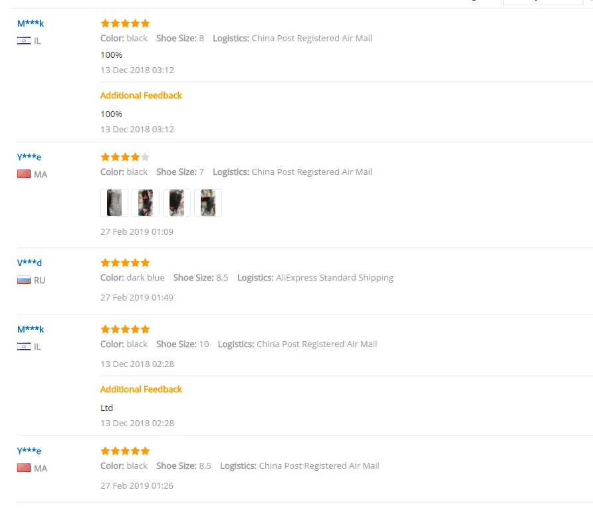
Task: Click the Additional Feedback heading above '100%'
Action: 141,95
